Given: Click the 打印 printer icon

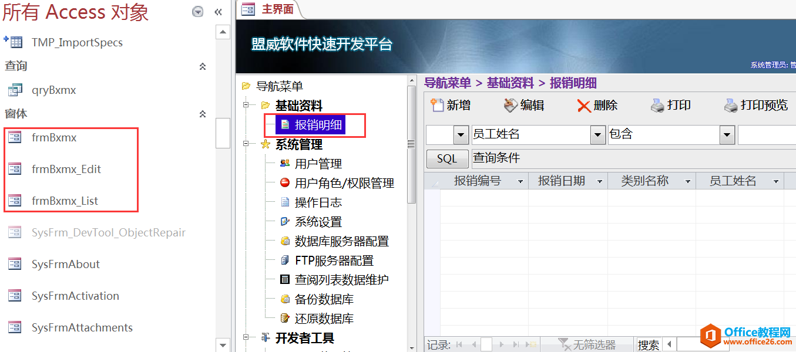Looking at the screenshot, I should point(657,106).
